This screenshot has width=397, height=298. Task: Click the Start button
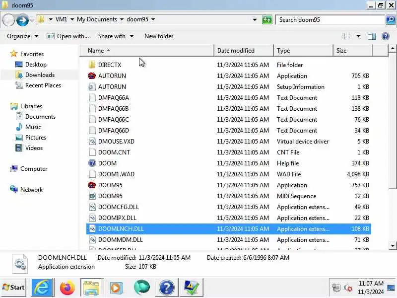coord(13,288)
